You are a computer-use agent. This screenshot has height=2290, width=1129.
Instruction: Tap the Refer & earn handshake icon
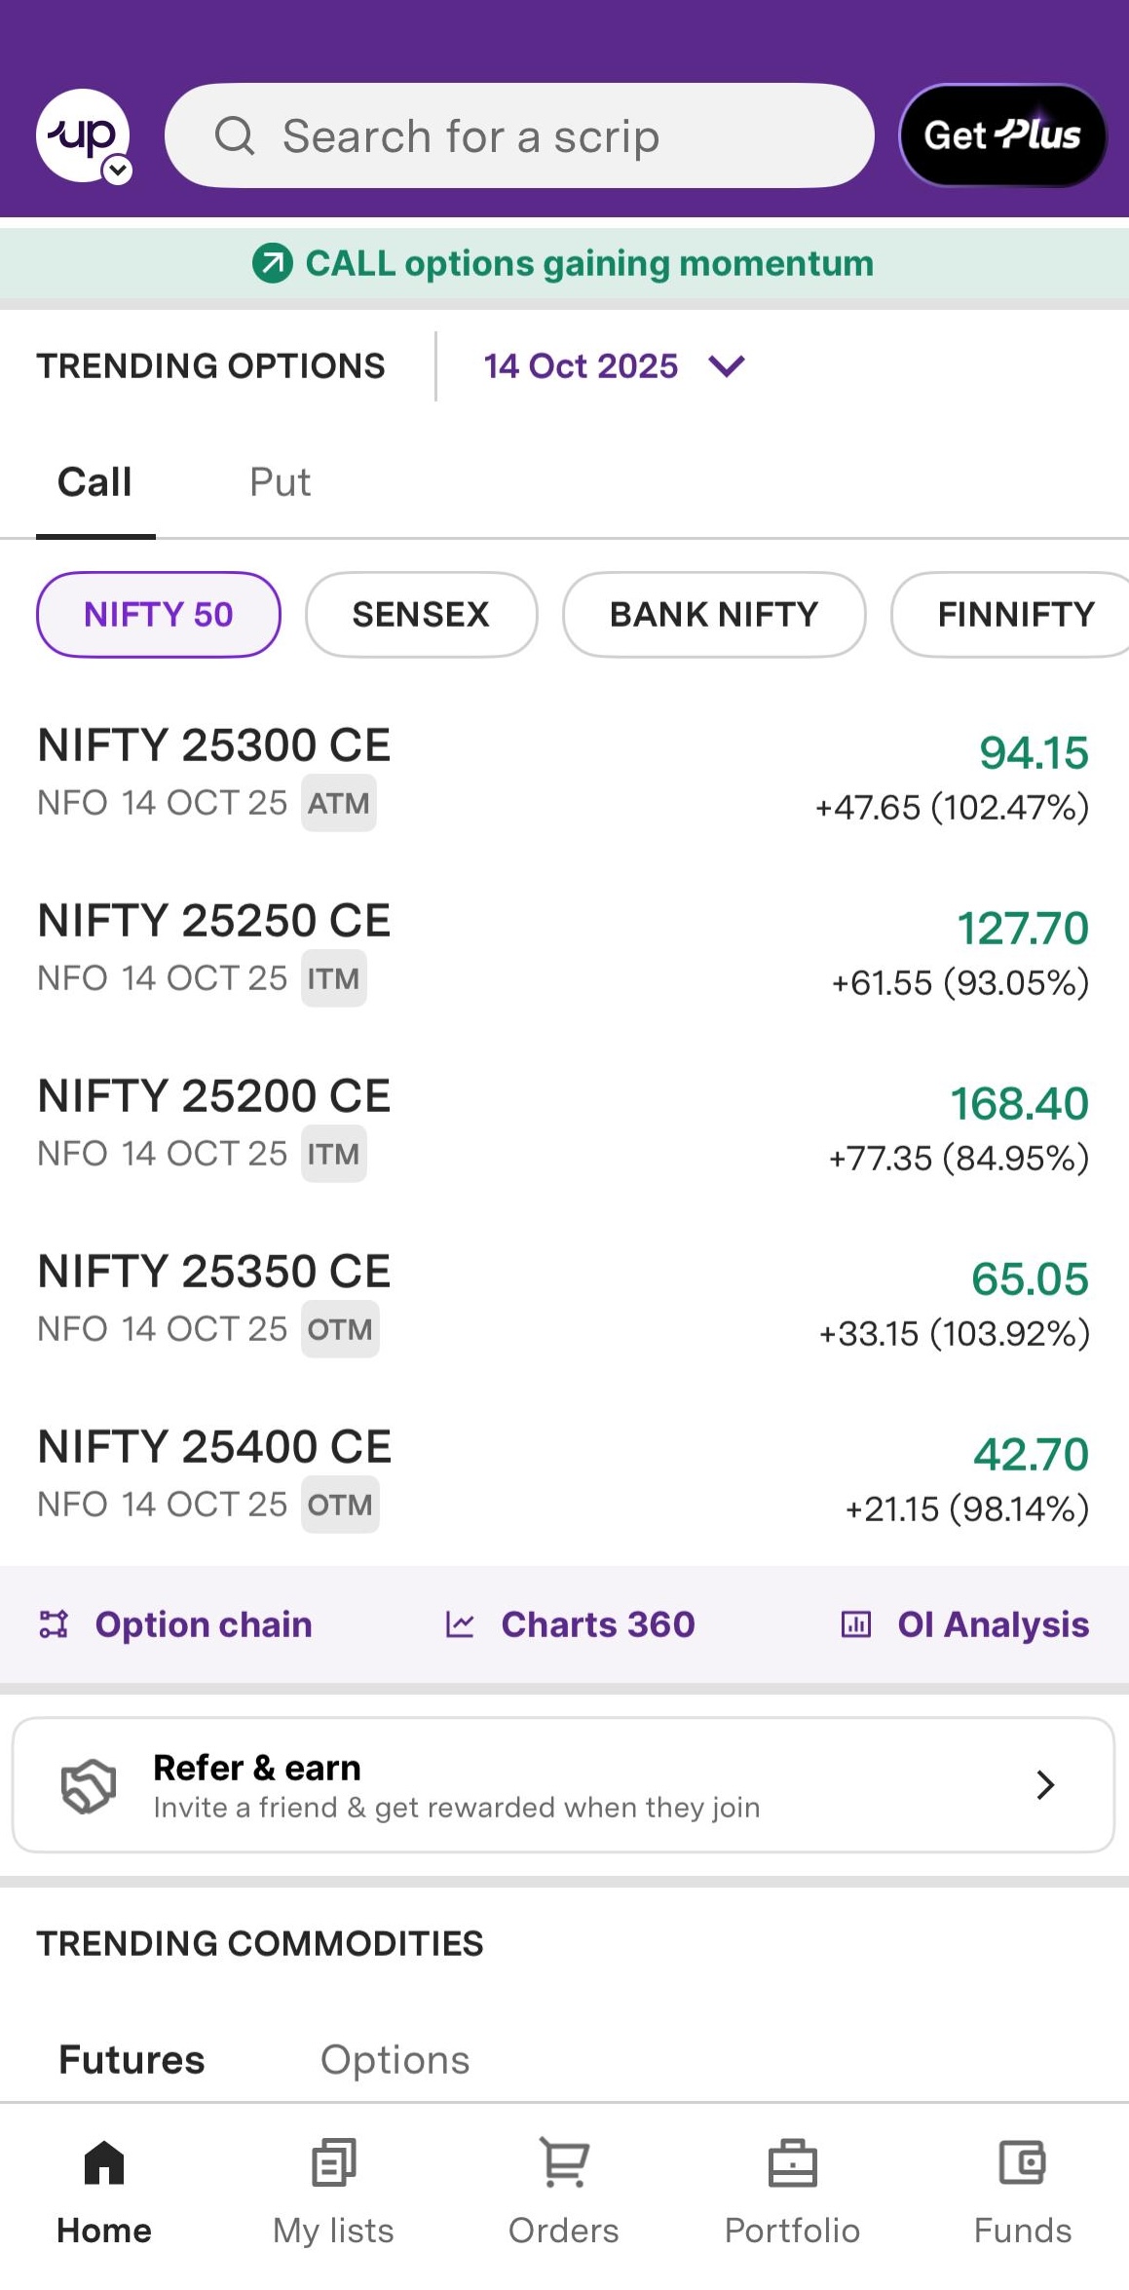[89, 1785]
